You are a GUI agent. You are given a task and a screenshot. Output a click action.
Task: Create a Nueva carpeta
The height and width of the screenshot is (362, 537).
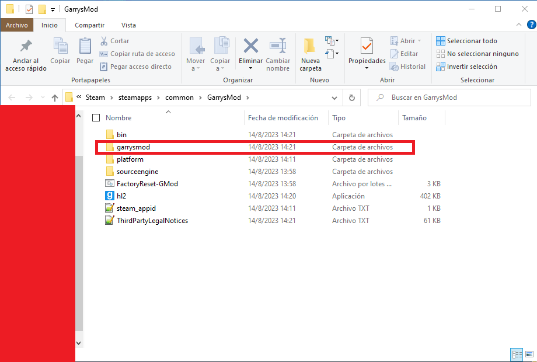coord(311,55)
